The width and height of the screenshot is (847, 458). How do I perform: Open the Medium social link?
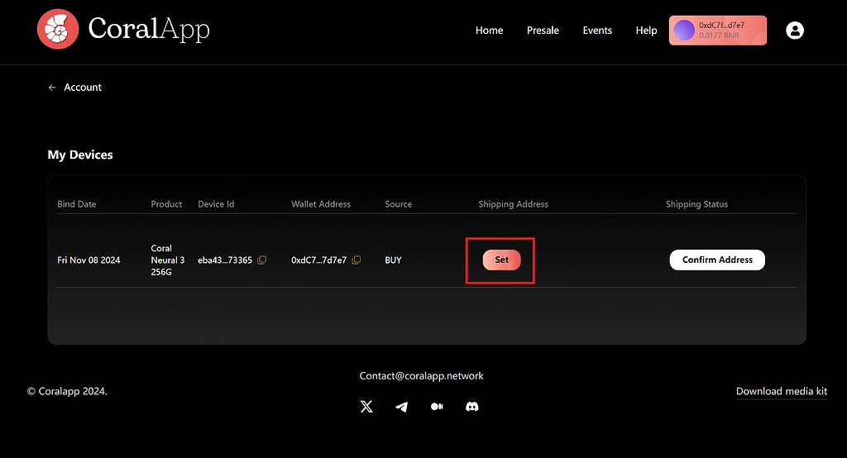tap(437, 406)
